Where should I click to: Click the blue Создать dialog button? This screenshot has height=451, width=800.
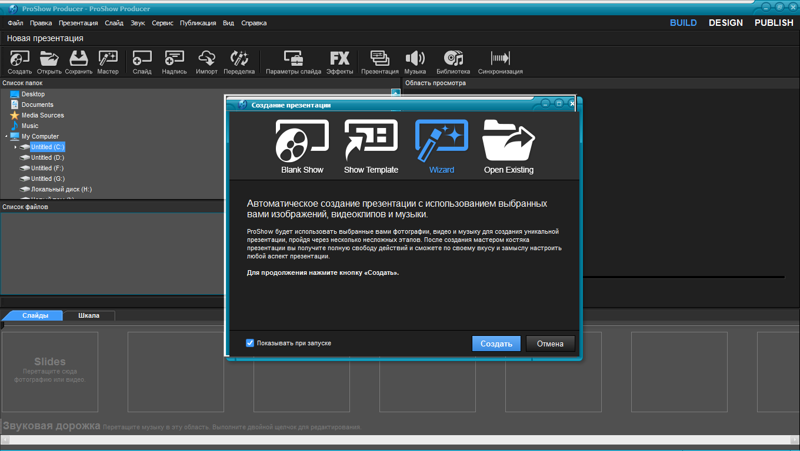(496, 344)
